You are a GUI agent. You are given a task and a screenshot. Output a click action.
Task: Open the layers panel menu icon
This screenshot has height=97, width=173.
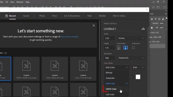pos(166,14)
